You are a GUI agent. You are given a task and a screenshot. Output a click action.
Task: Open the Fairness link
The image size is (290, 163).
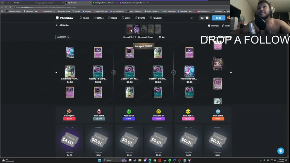coord(213,26)
